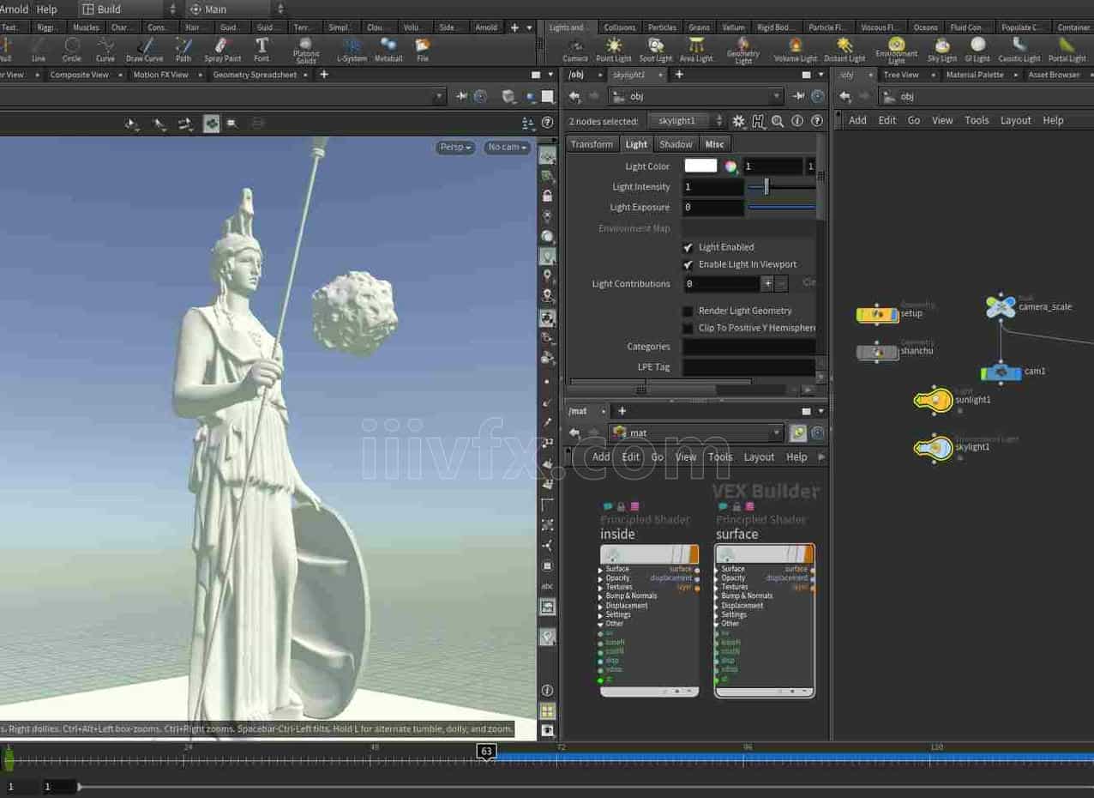The image size is (1094, 798).
Task: Select the cam1 camera node
Action: (x=1000, y=372)
